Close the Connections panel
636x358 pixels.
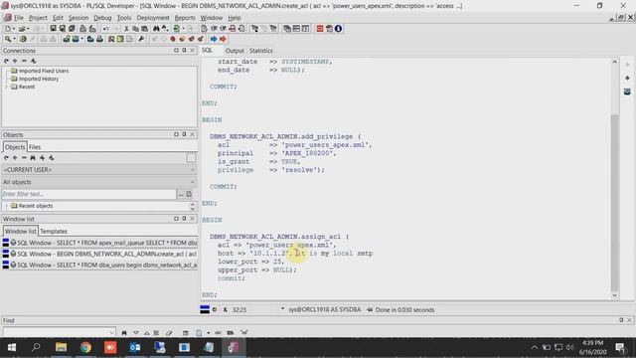point(192,51)
